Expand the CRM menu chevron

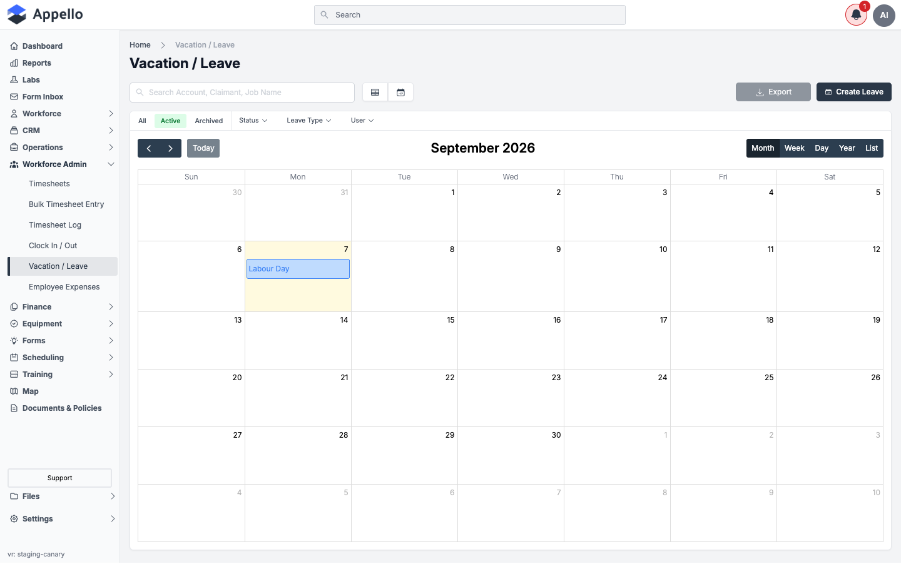pos(111,131)
